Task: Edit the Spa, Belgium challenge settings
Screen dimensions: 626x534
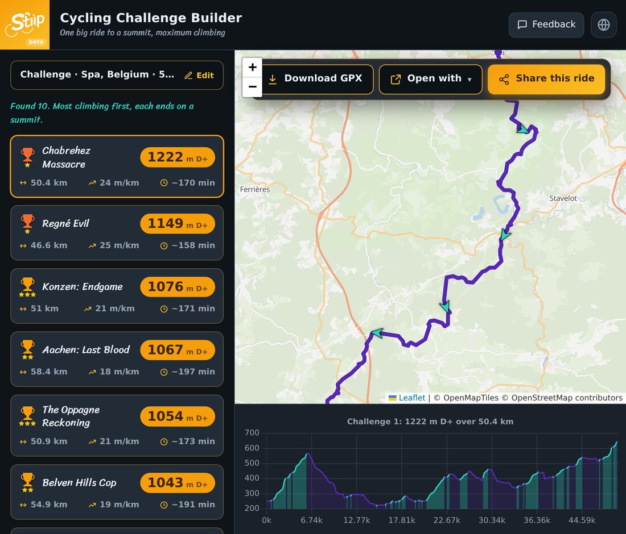Action: pyautogui.click(x=199, y=76)
